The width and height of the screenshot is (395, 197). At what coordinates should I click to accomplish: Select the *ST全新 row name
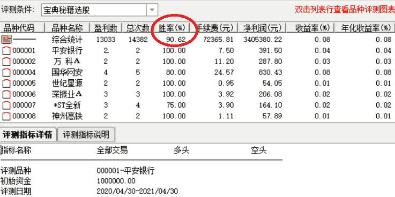click(68, 105)
